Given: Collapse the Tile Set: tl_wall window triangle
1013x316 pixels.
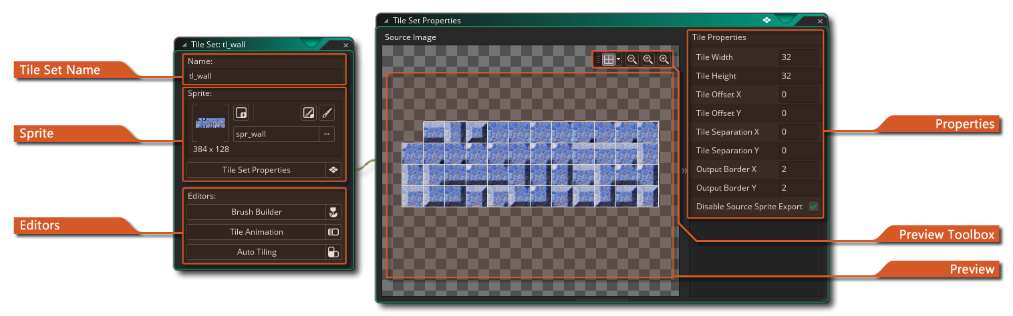Looking at the screenshot, I should [x=184, y=45].
